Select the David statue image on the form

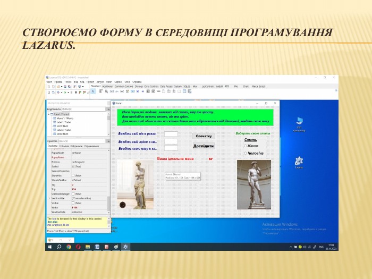[x=254, y=184]
